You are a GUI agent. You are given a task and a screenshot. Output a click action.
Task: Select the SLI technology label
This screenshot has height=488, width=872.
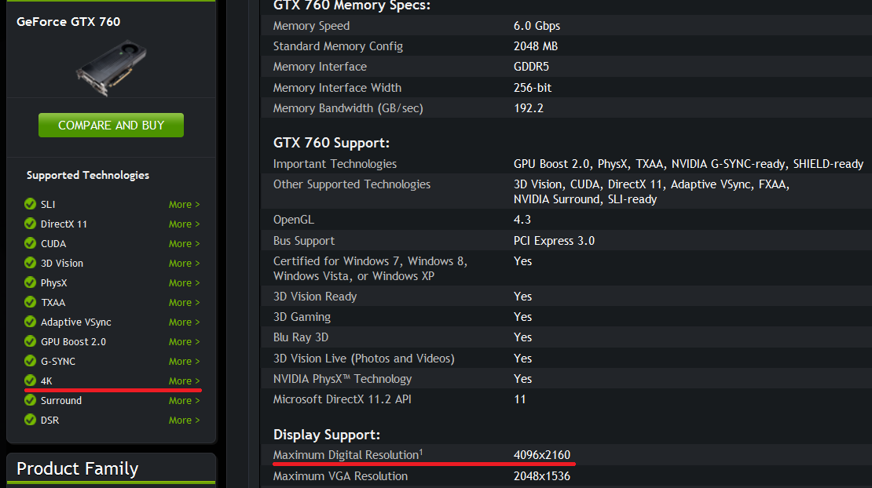(48, 204)
